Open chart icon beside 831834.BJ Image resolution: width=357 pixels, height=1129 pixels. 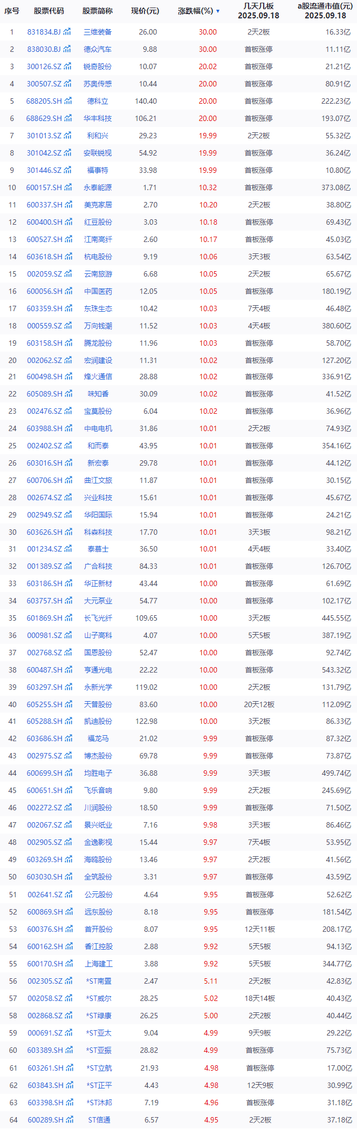pyautogui.click(x=67, y=32)
